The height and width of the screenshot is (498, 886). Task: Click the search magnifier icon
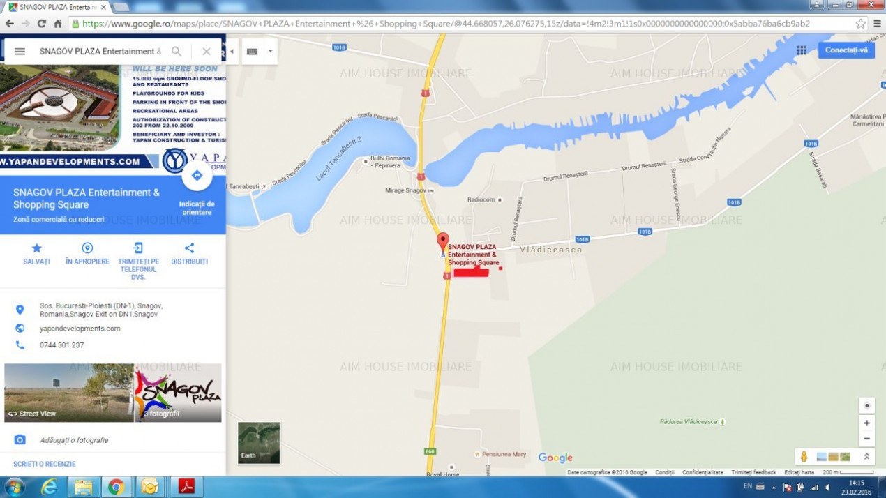[177, 52]
